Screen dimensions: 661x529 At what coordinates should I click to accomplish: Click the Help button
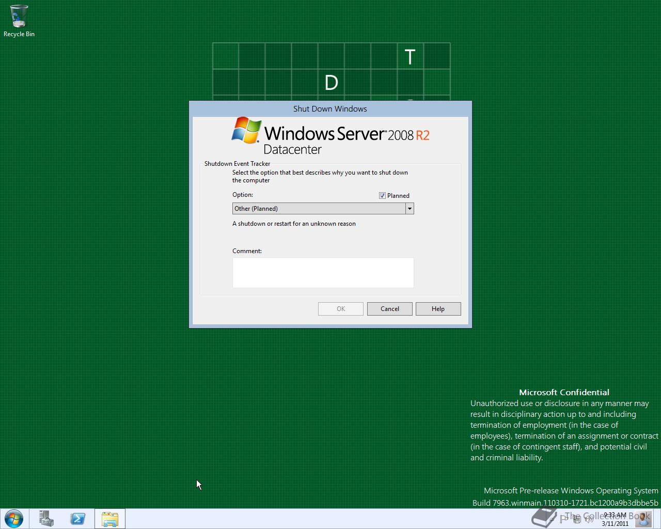[x=438, y=309]
